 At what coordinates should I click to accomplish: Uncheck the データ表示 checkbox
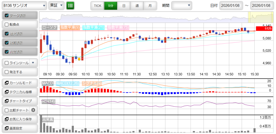click(x=7, y=16)
